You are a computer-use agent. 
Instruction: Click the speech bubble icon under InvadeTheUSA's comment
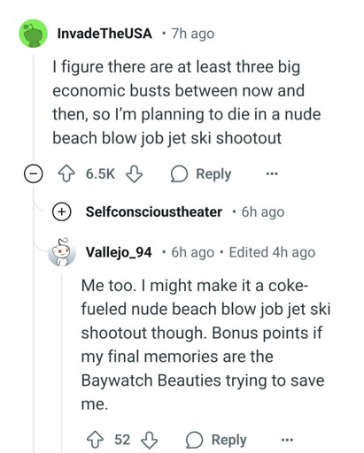coord(179,173)
